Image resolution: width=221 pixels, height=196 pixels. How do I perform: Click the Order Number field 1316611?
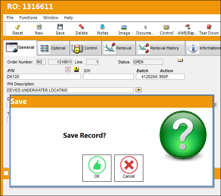point(60,62)
